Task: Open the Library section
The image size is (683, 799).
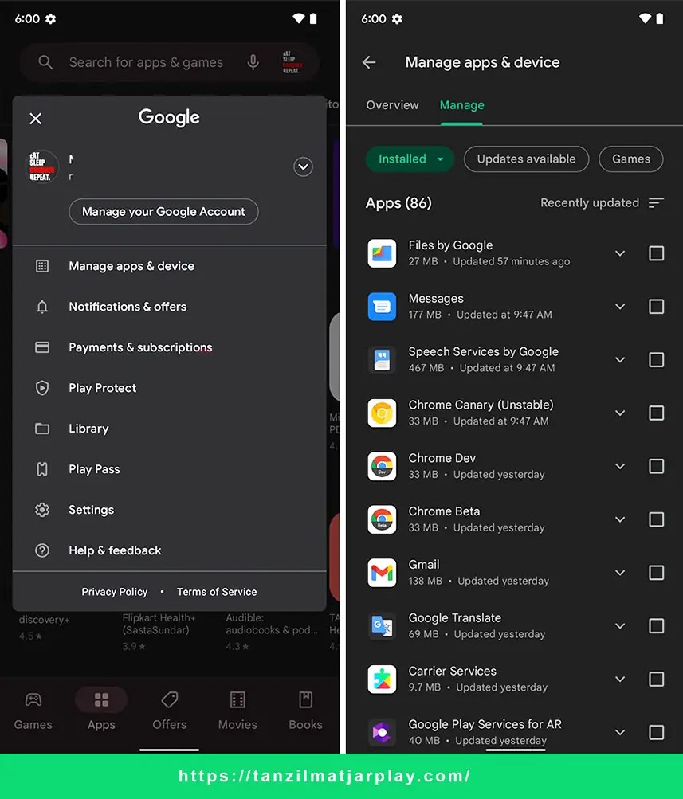Action: pos(88,429)
